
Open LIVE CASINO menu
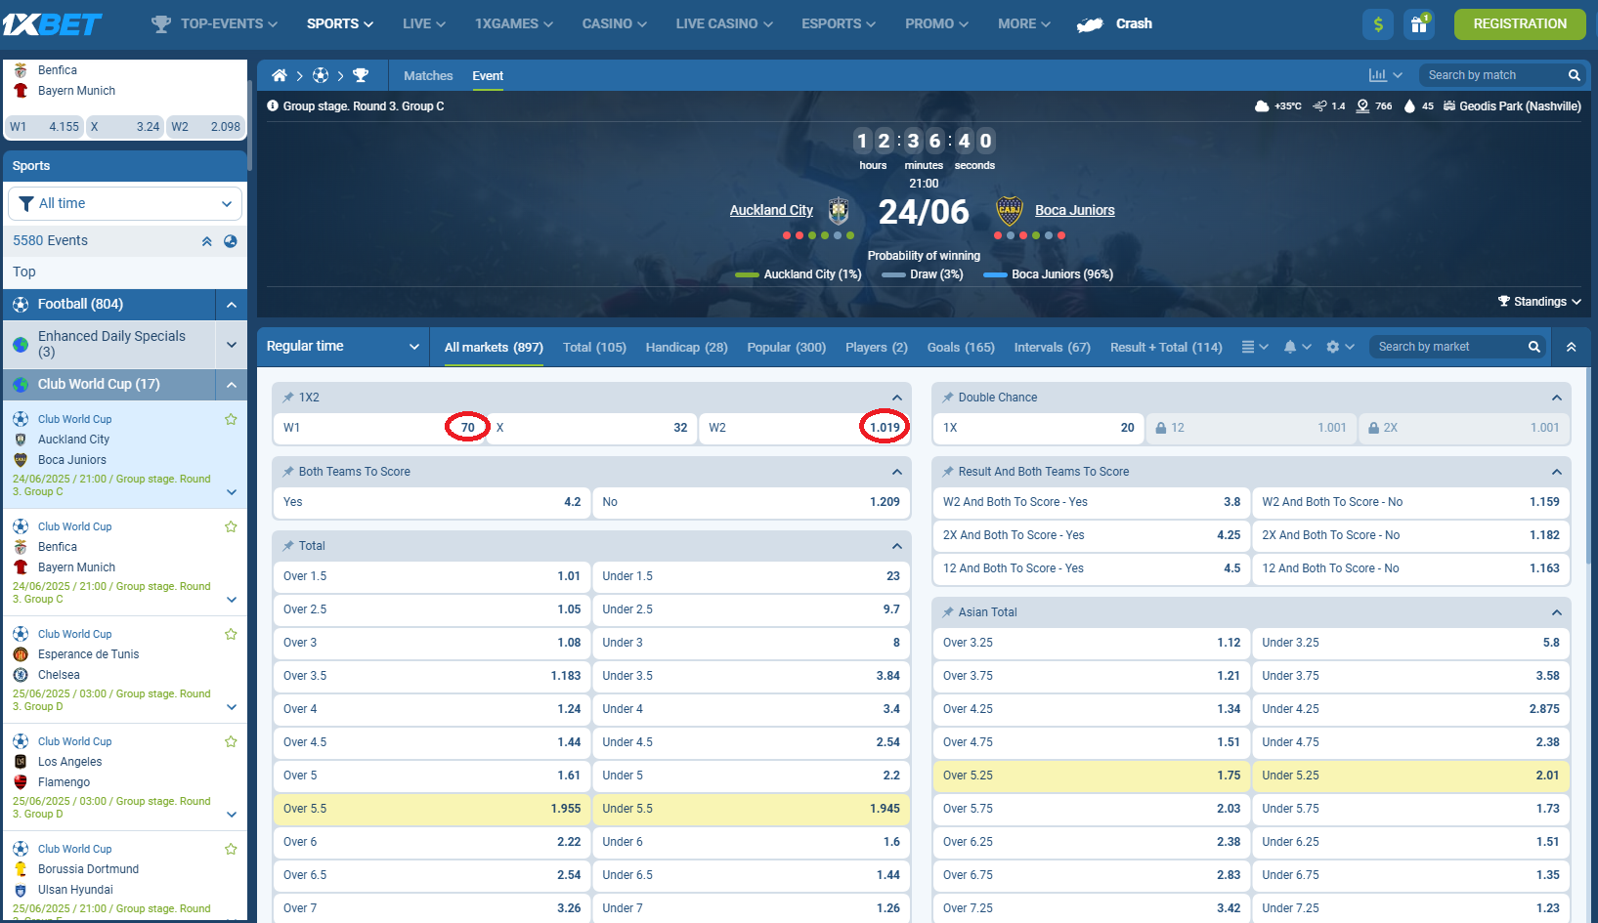[724, 23]
